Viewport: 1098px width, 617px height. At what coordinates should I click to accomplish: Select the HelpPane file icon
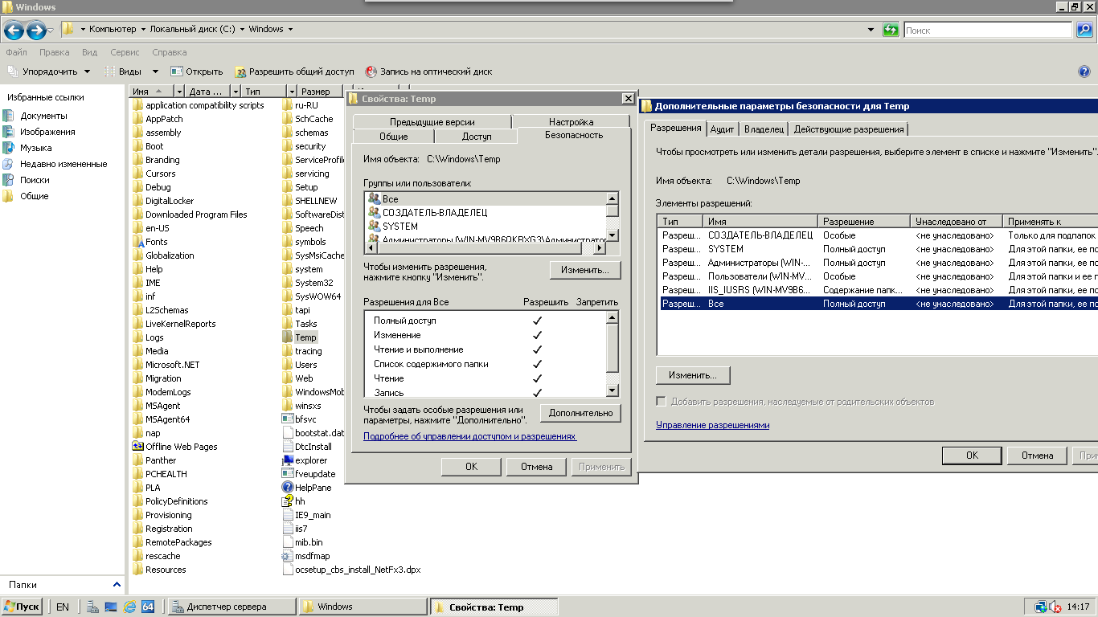click(x=288, y=488)
